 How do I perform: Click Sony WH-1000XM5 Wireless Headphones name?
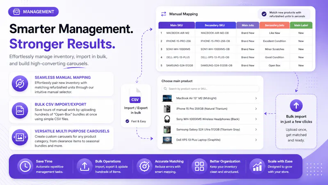pyautogui.click(x=208, y=119)
